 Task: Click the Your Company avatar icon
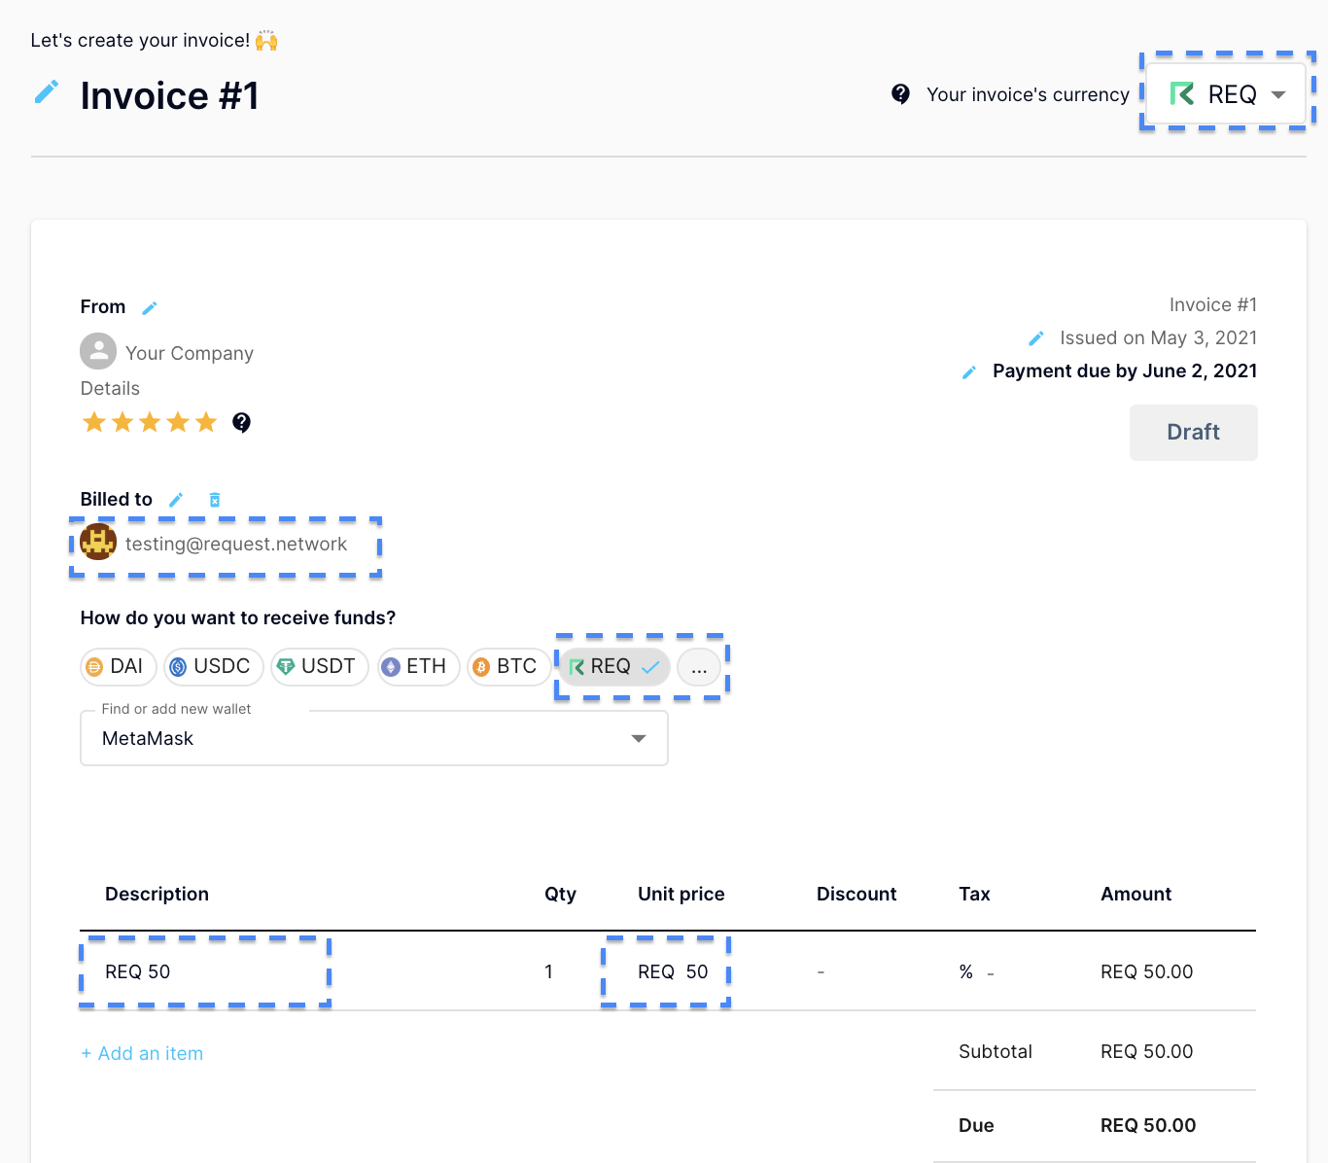[98, 352]
